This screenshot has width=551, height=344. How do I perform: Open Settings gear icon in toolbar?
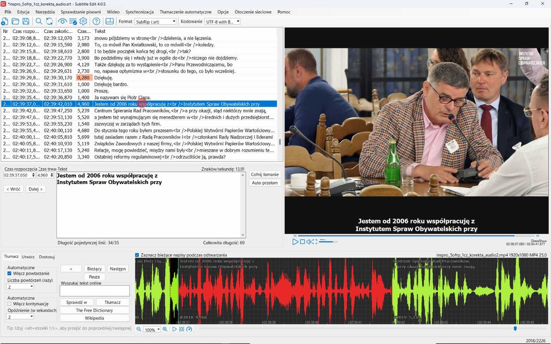83,21
